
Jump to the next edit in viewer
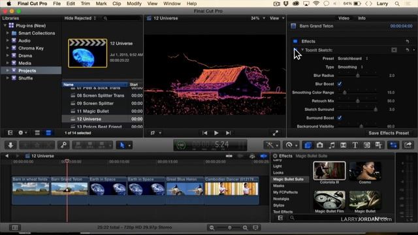229,133
